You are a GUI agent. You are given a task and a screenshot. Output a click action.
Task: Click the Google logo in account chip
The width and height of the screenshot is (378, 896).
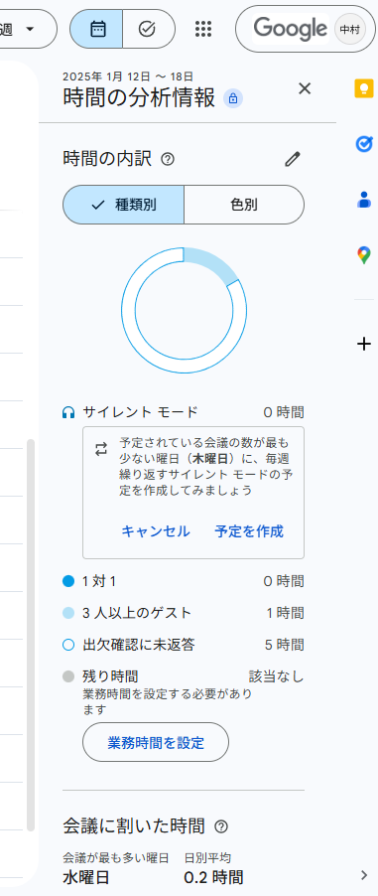[291, 29]
